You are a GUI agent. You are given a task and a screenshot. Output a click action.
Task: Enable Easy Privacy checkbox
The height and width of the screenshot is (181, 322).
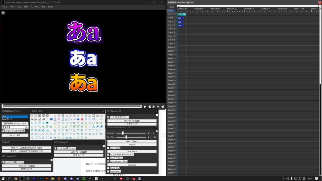(x=108, y=171)
